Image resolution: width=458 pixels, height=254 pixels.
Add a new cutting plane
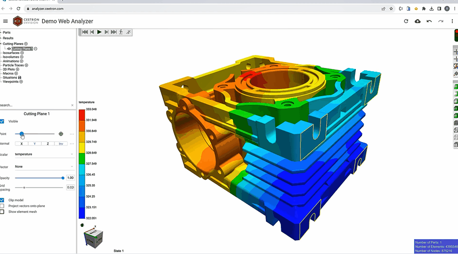pyautogui.click(x=26, y=44)
